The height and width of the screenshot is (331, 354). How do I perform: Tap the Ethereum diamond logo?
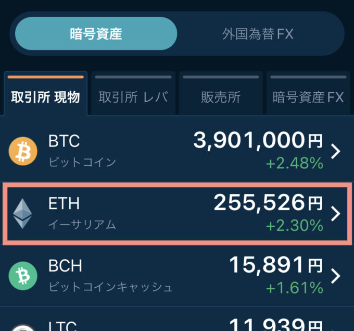(x=22, y=213)
